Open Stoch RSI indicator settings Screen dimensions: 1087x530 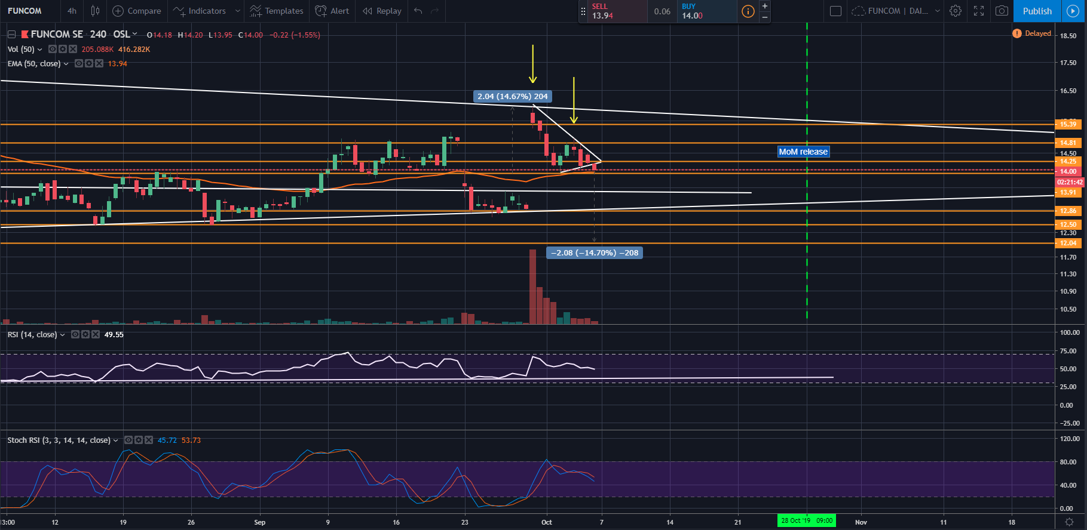139,440
